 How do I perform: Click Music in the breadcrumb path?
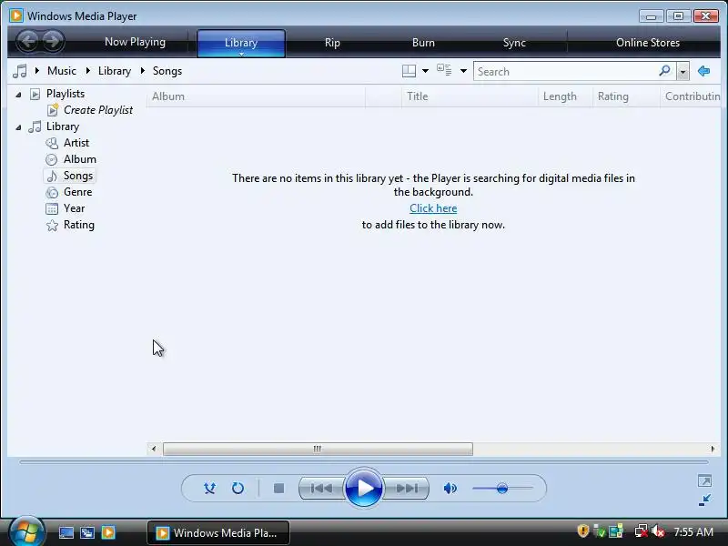click(62, 71)
